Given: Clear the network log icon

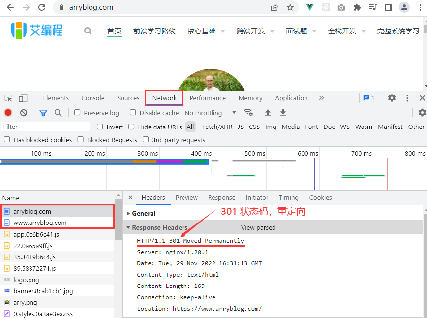Looking at the screenshot, I should (x=24, y=113).
